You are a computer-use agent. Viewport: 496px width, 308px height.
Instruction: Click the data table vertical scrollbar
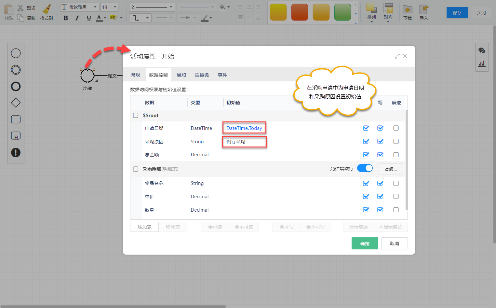407,160
